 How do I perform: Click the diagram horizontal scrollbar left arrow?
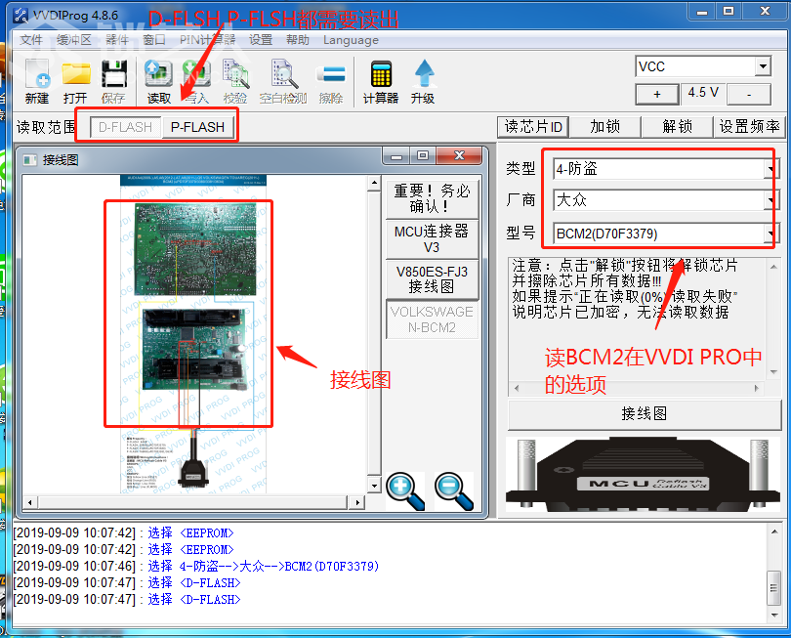pyautogui.click(x=30, y=502)
